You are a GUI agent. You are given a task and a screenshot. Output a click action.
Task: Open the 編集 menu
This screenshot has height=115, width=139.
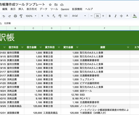pos(5,9)
